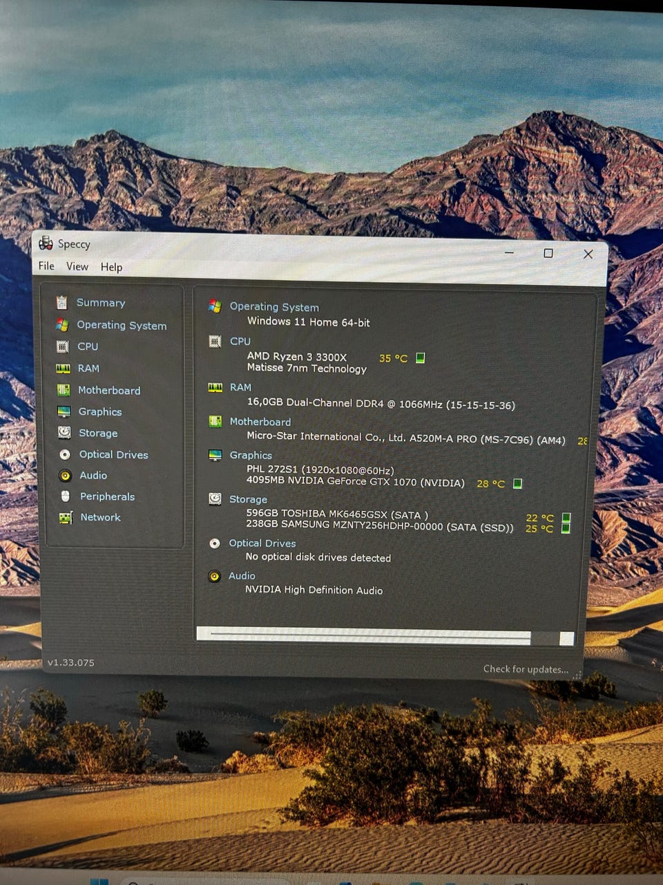
Task: Open the View menu
Action: point(77,266)
